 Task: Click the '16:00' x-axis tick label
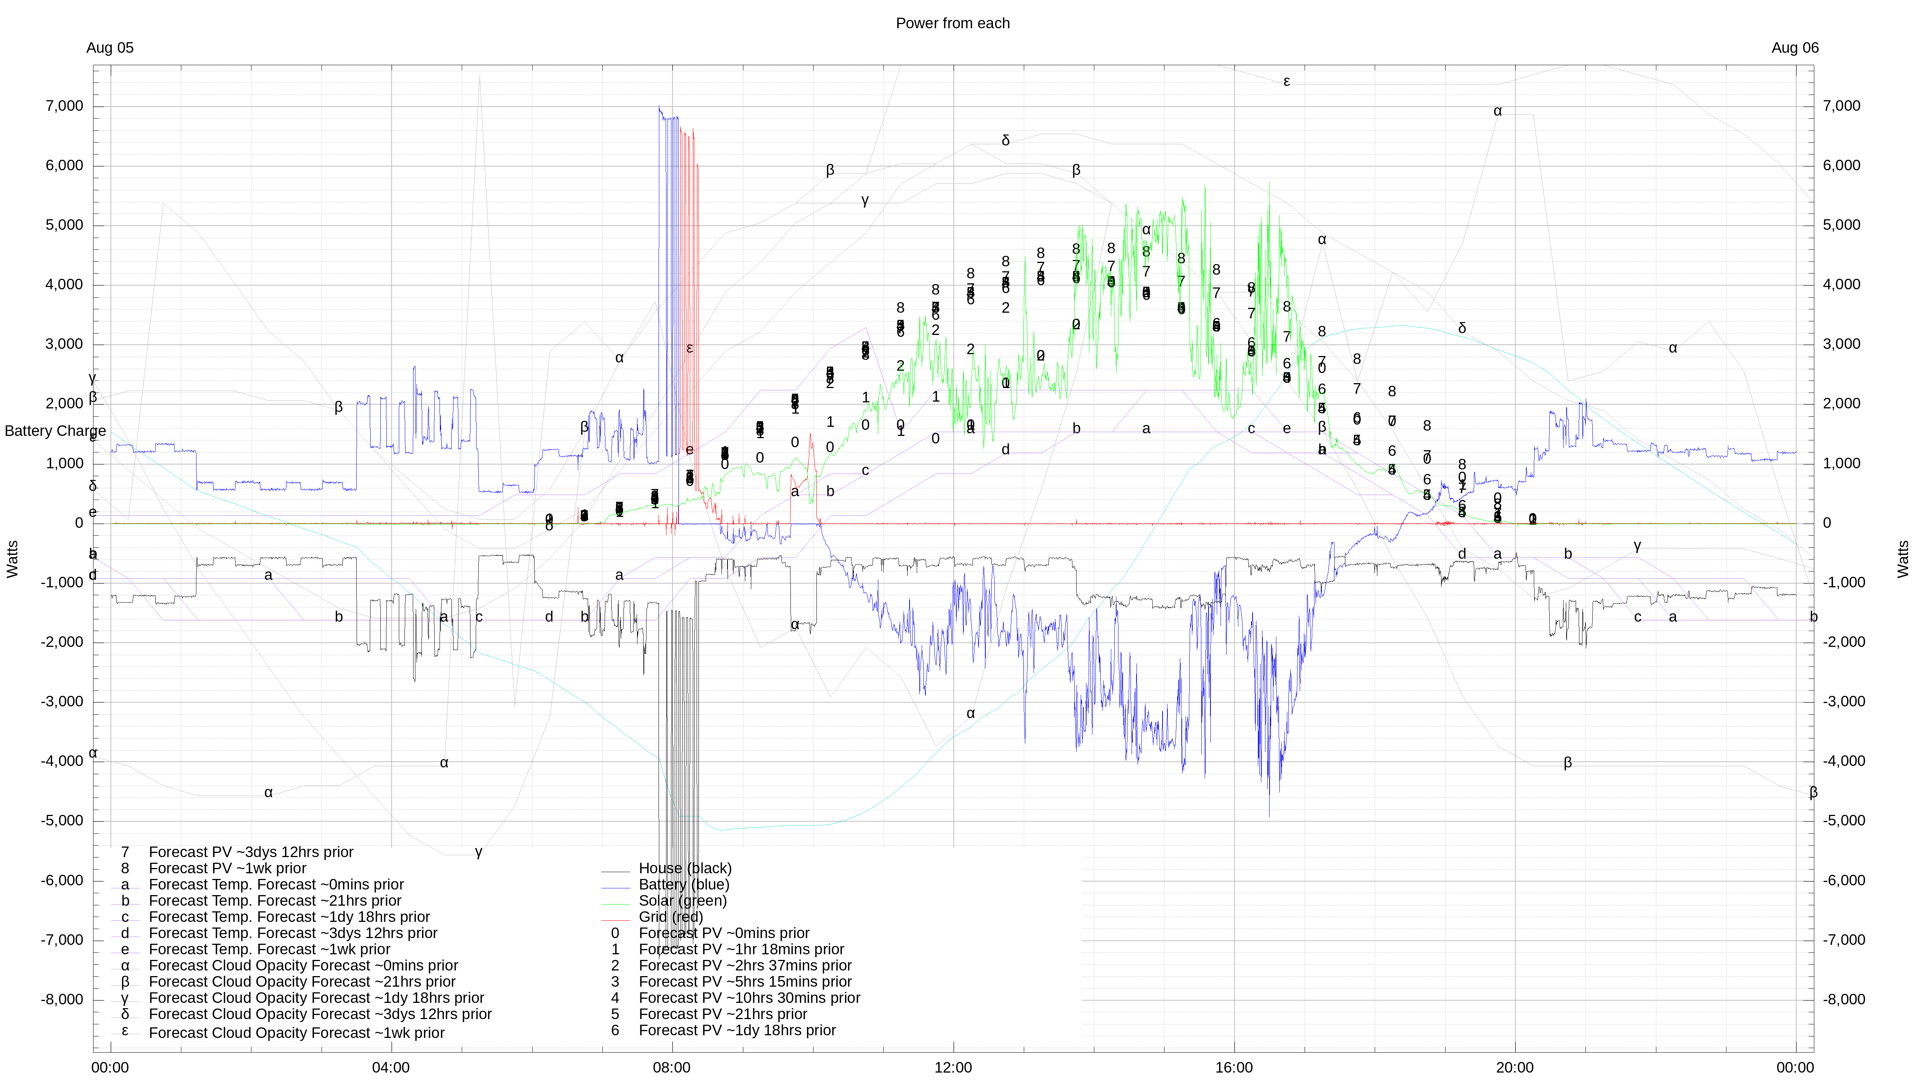pos(1234,1068)
